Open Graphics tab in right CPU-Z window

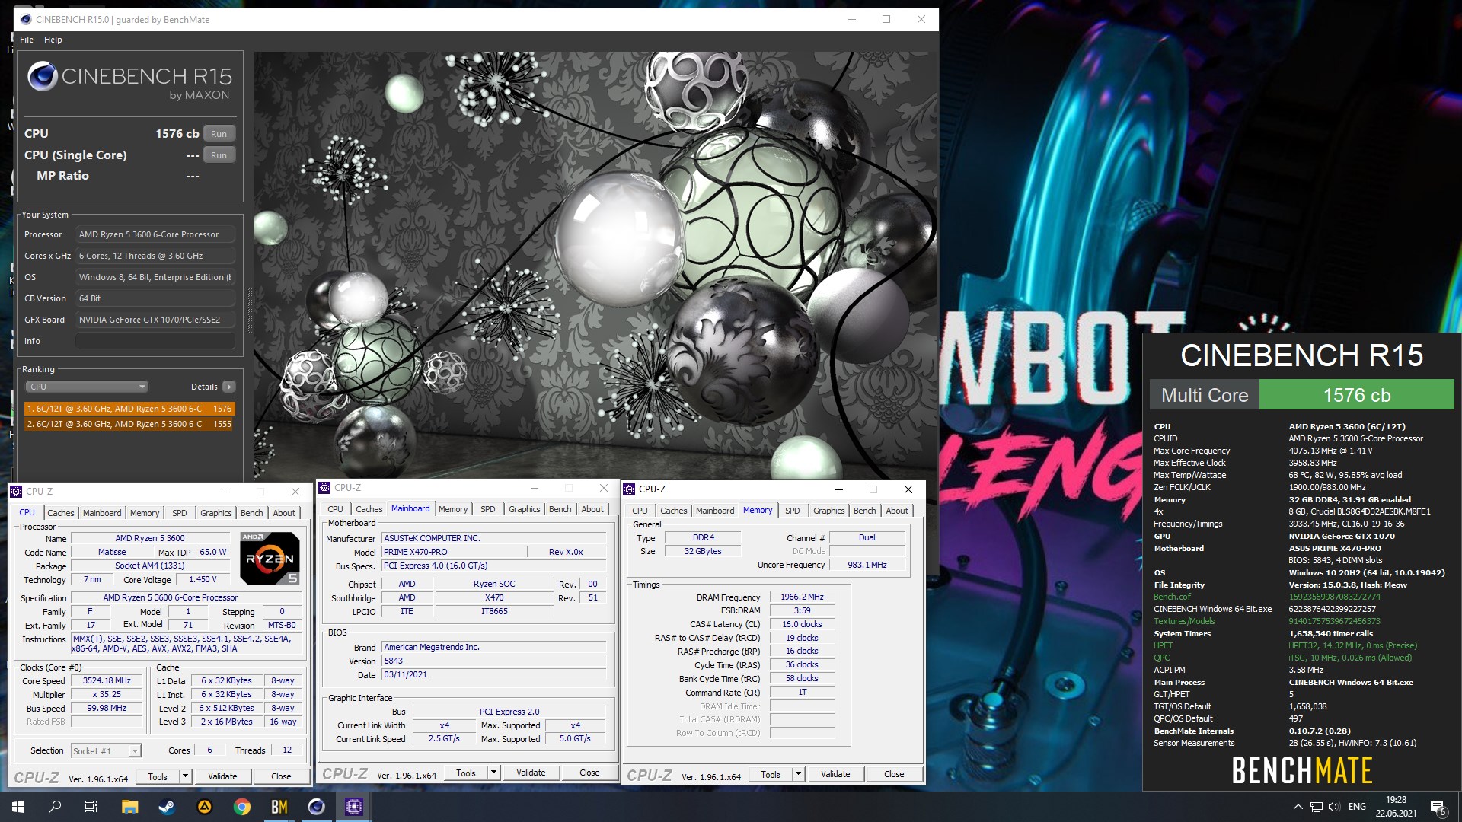[828, 511]
